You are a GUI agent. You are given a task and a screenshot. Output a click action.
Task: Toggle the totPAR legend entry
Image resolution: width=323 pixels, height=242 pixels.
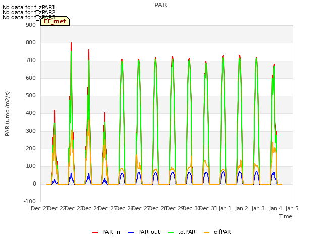182,232
